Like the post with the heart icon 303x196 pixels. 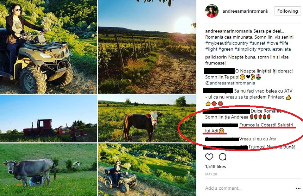pyautogui.click(x=209, y=157)
